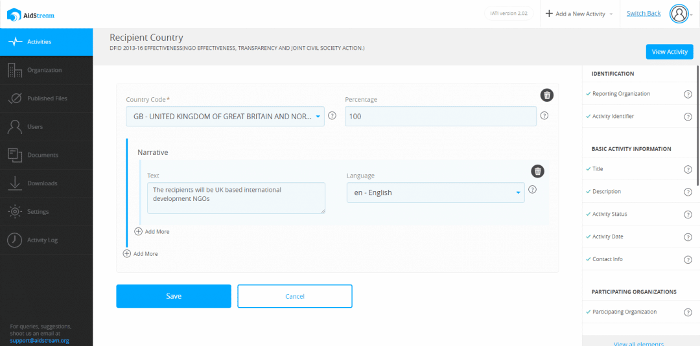700x346 pixels.
Task: Open help for the Country Code field
Action: (x=332, y=115)
